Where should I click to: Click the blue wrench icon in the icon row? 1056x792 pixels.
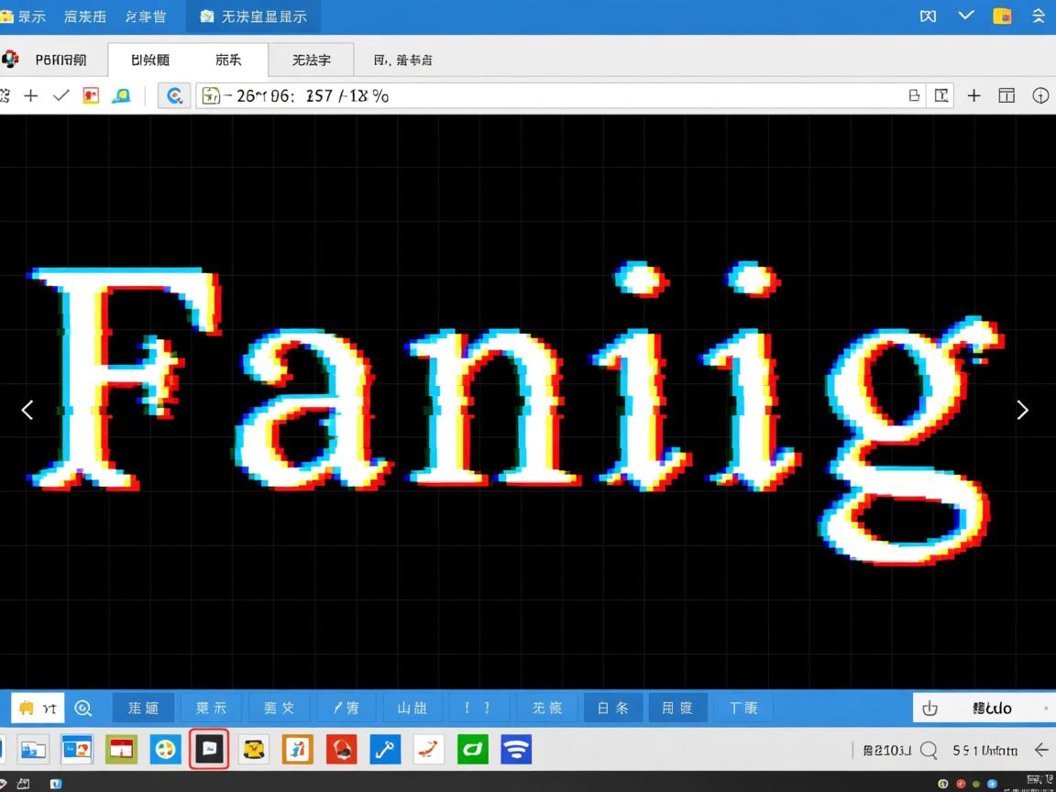click(x=385, y=750)
